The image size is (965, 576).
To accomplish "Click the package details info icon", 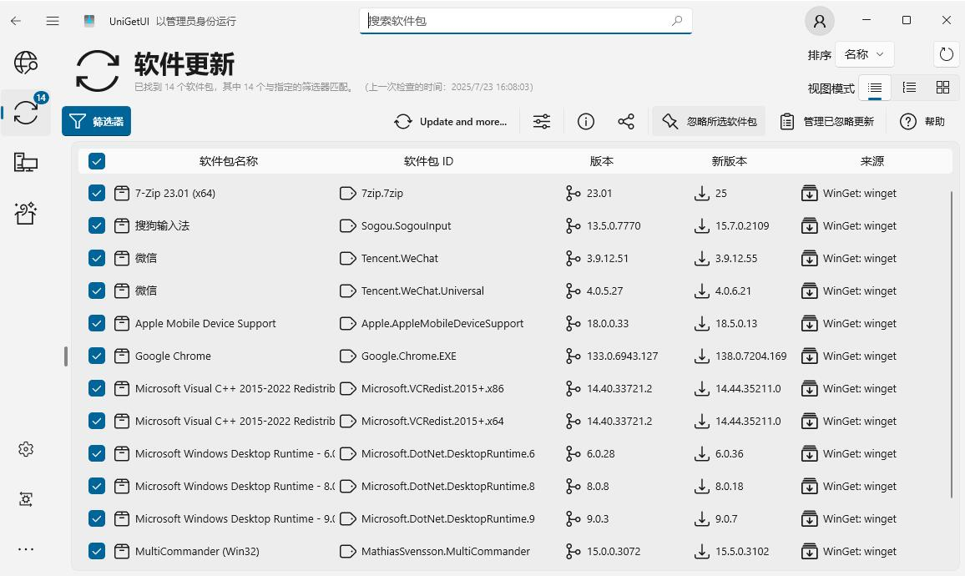I will click(586, 122).
